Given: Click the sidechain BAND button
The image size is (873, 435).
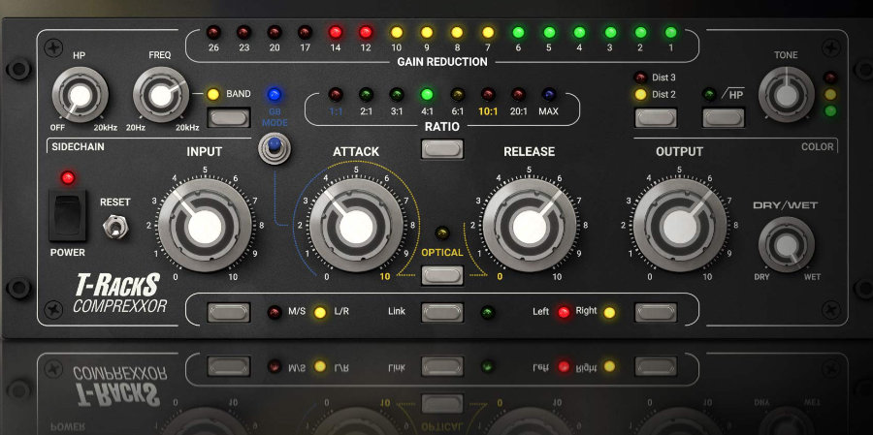Looking at the screenshot, I should coord(228,117).
